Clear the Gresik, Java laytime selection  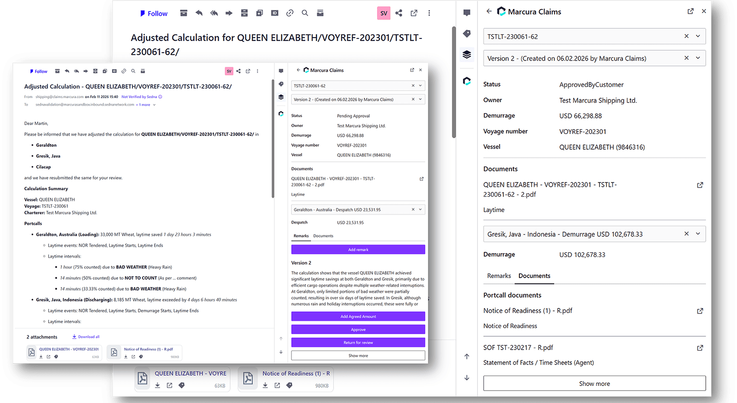tap(687, 234)
